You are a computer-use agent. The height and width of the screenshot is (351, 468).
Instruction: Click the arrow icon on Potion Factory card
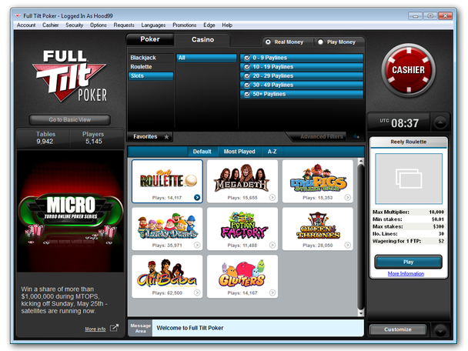272,245
